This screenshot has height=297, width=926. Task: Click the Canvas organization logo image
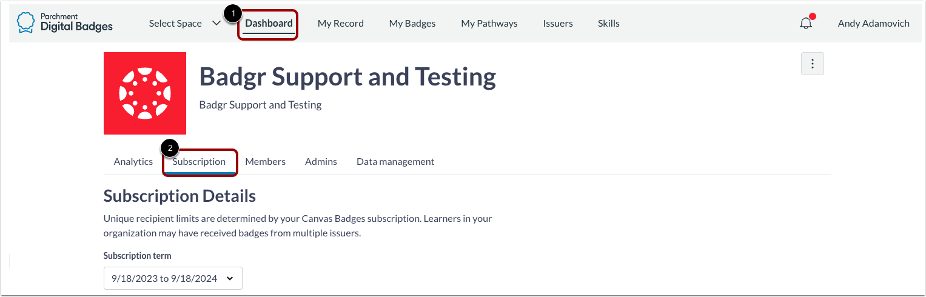tap(145, 93)
